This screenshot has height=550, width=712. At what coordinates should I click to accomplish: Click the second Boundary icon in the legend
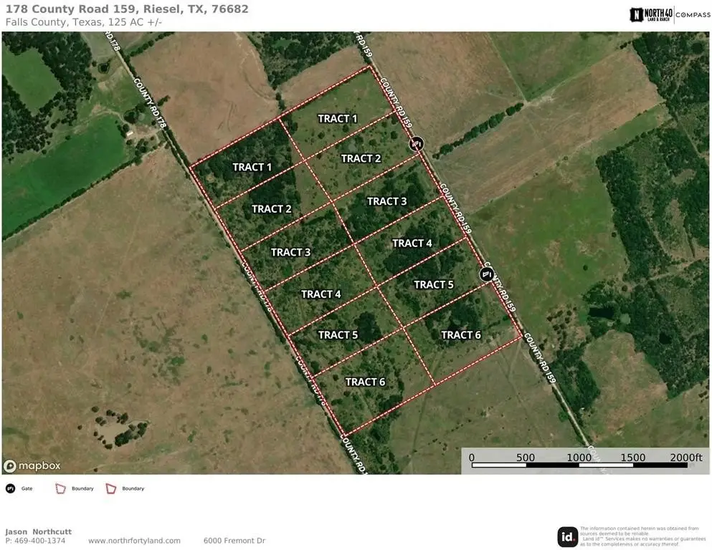[x=111, y=488]
